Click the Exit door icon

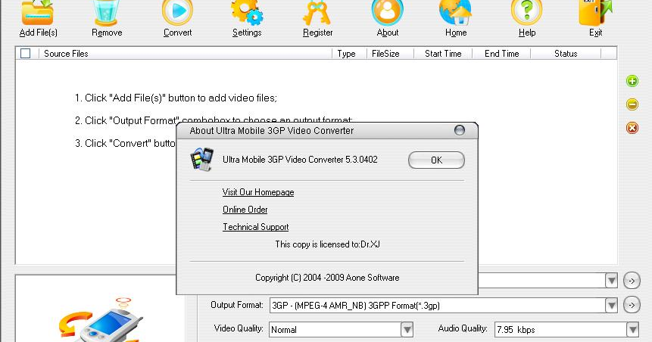tap(595, 12)
